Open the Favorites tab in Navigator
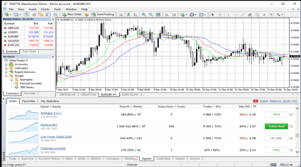 (x=30, y=94)
